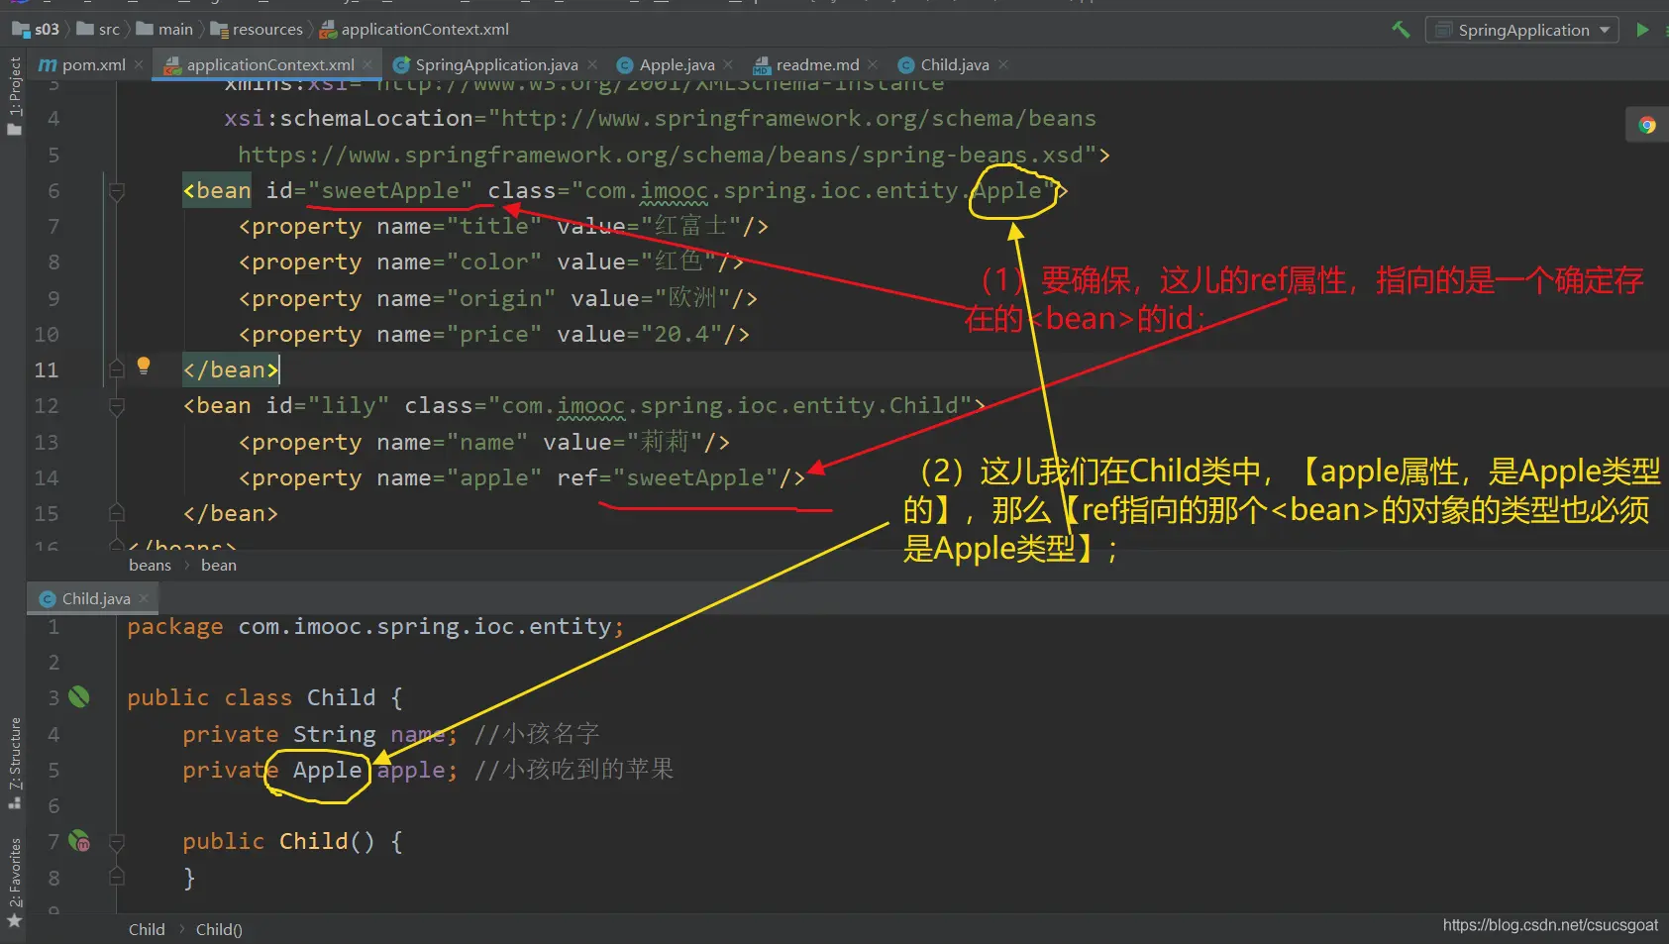The width and height of the screenshot is (1669, 944).
Task: Open the Project tool window
Action: point(14,96)
